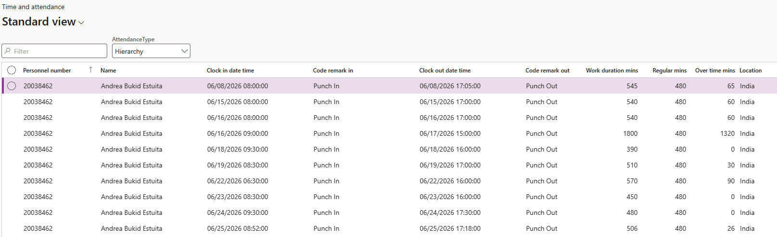Click over time value 30

click(x=731, y=165)
